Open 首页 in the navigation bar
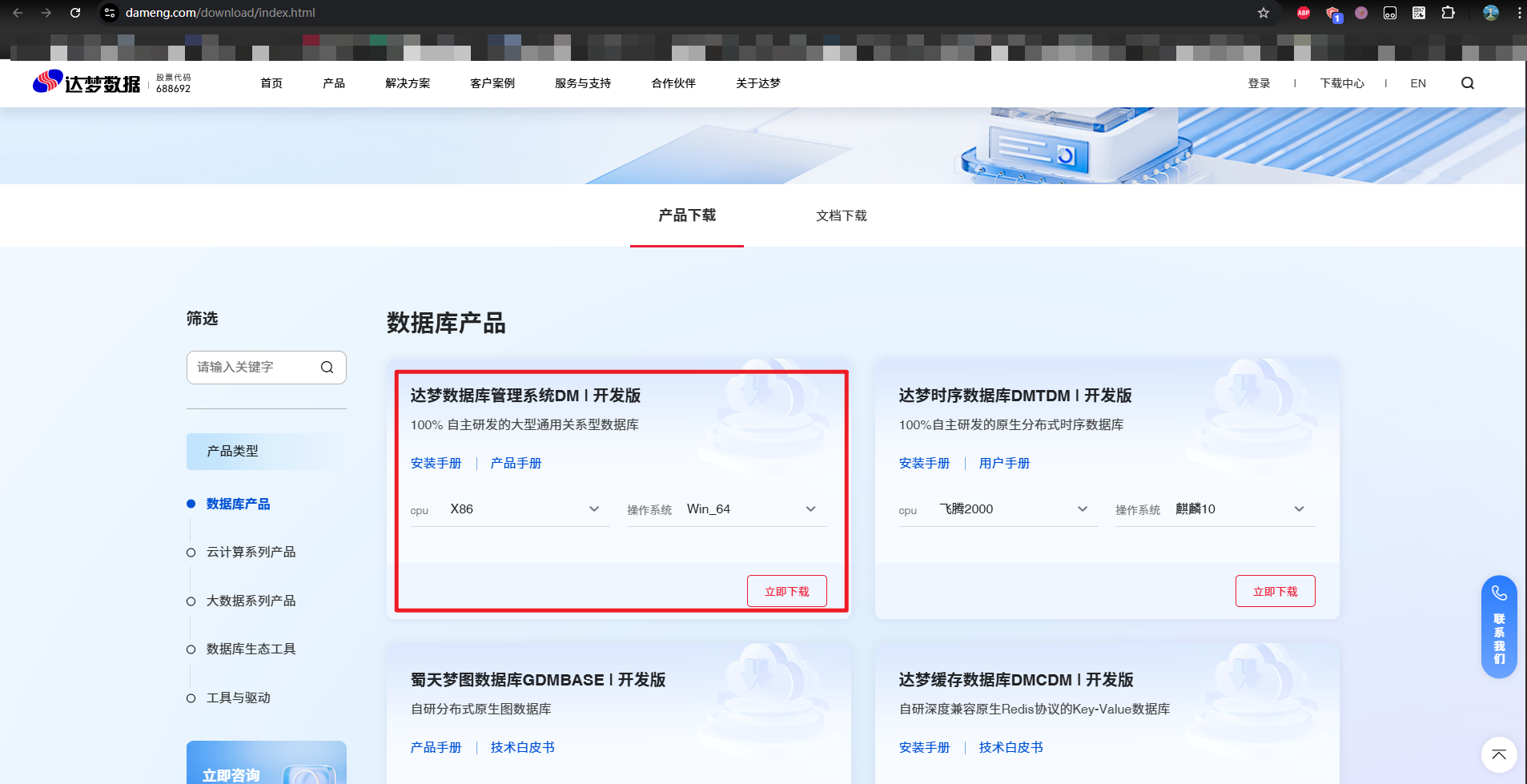This screenshot has height=784, width=1527. [x=271, y=83]
